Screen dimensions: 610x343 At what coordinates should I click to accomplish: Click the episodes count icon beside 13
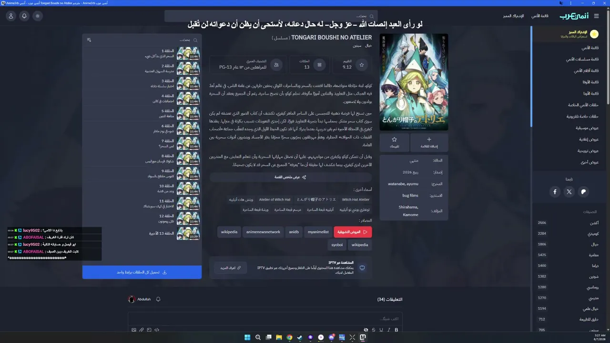[319, 65]
